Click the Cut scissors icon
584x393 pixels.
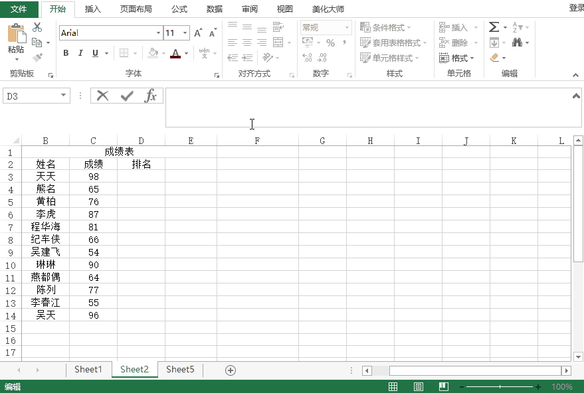coord(37,27)
